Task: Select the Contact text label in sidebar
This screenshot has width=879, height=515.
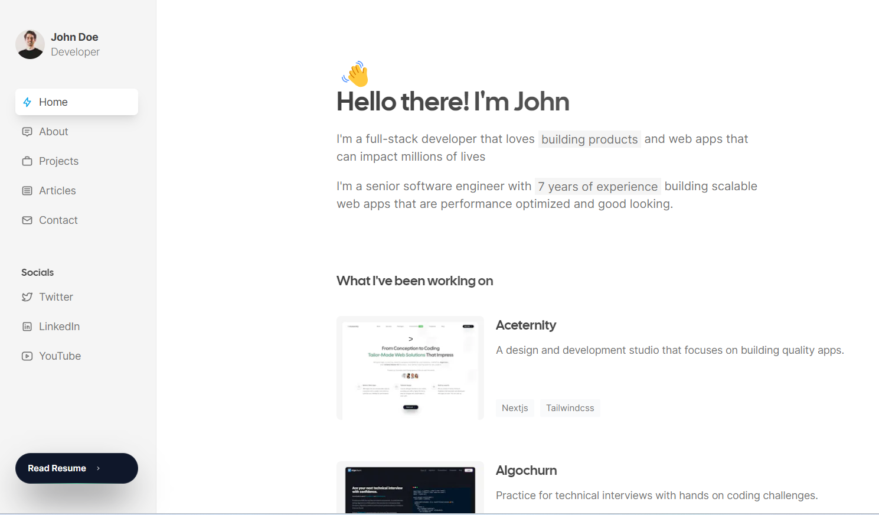Action: pyautogui.click(x=58, y=220)
